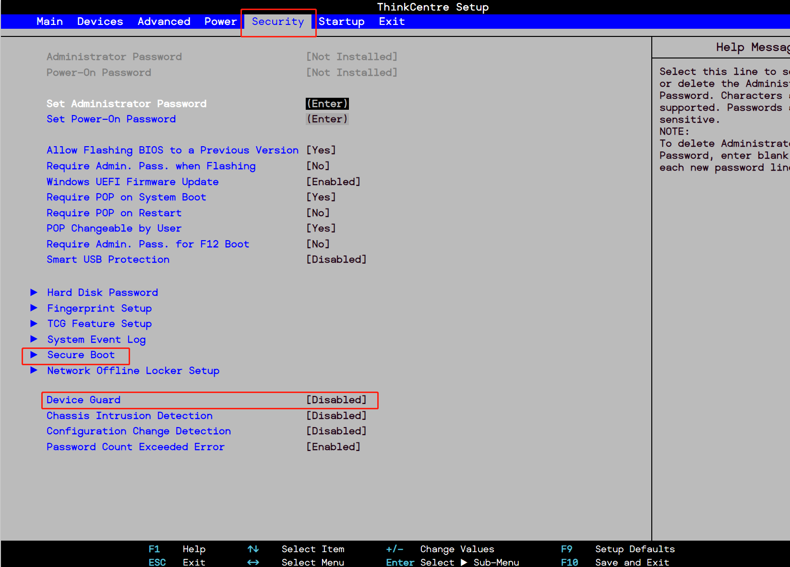Image resolution: width=790 pixels, height=567 pixels.
Task: Click Enter value for Set Power-On Password
Action: coord(327,119)
